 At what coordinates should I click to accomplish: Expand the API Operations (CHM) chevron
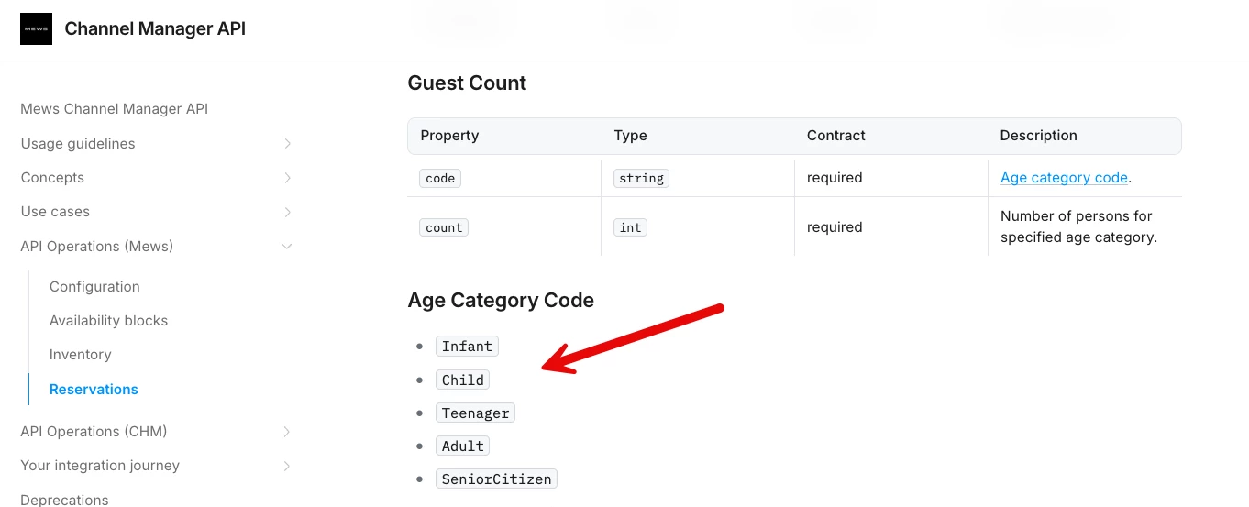point(287,432)
